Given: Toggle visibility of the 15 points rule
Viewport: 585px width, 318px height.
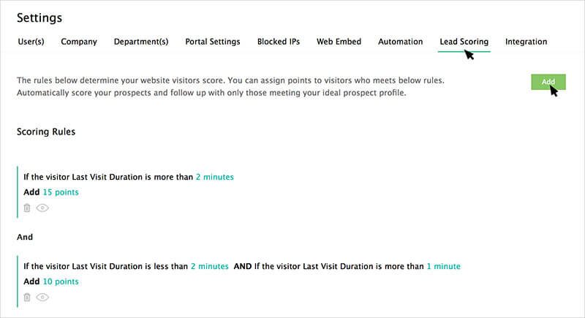Looking at the screenshot, I should pyautogui.click(x=42, y=208).
